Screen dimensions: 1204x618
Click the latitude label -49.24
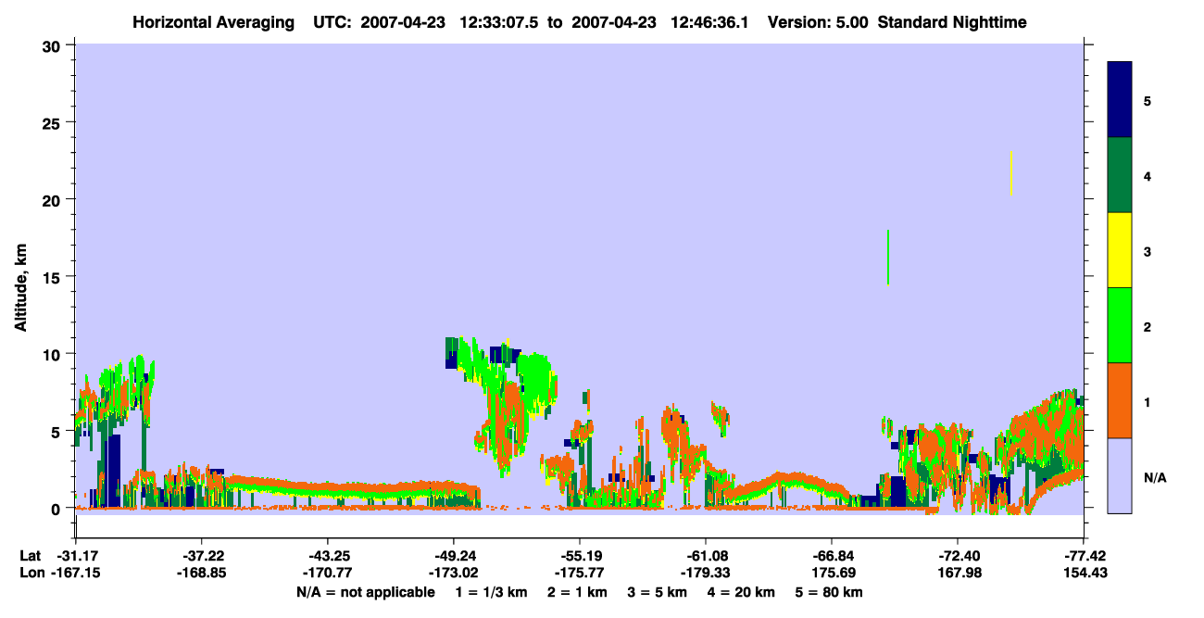click(x=454, y=556)
